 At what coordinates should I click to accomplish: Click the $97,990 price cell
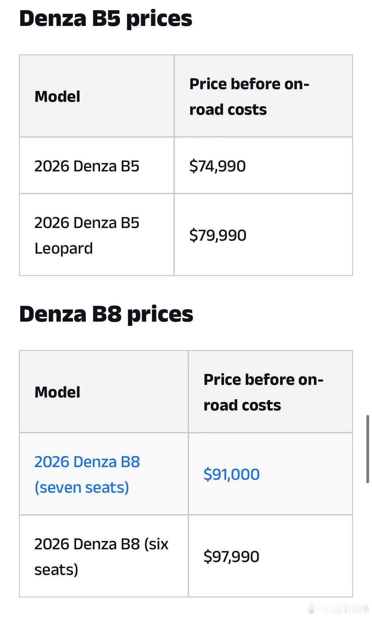(231, 556)
